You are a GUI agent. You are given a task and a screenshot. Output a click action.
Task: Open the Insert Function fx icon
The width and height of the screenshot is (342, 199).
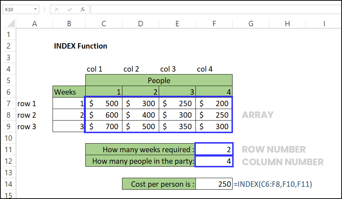pos(83,9)
